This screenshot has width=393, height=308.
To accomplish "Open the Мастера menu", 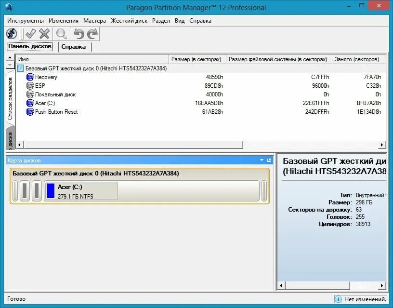I will click(94, 21).
